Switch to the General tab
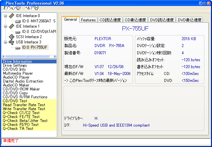212x147 pixels. pyautogui.click(x=70, y=19)
